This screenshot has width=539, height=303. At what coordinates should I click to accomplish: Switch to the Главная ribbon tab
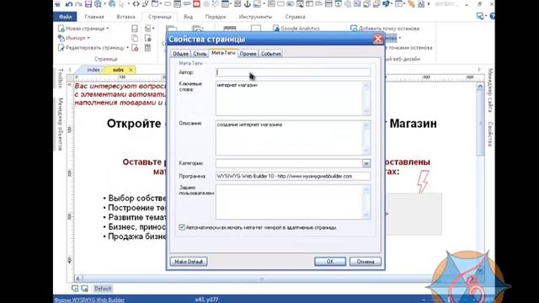(94, 17)
